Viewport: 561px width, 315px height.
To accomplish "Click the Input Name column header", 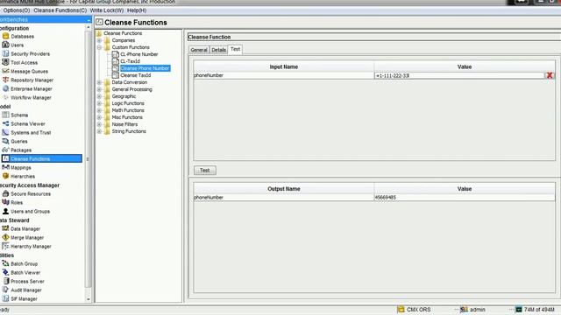I will click(284, 66).
